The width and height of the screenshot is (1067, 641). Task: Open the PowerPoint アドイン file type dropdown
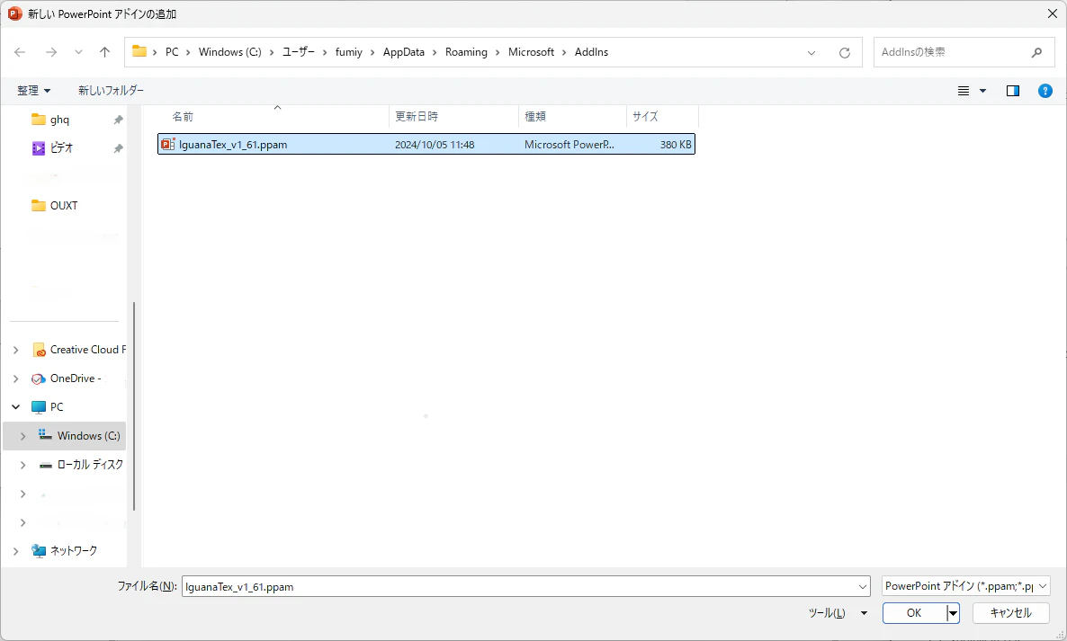(x=965, y=586)
